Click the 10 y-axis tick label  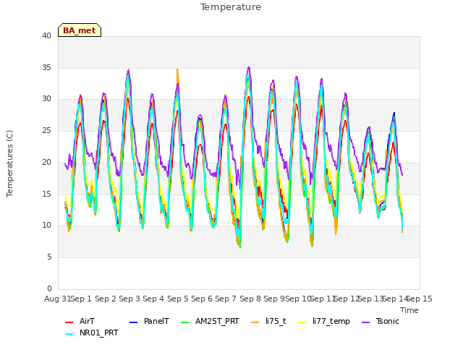point(46,226)
